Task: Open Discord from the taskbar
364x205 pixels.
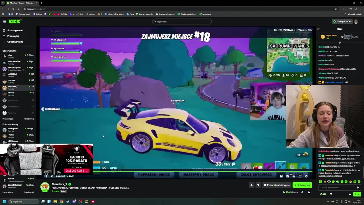Action: pyautogui.click(x=74, y=202)
